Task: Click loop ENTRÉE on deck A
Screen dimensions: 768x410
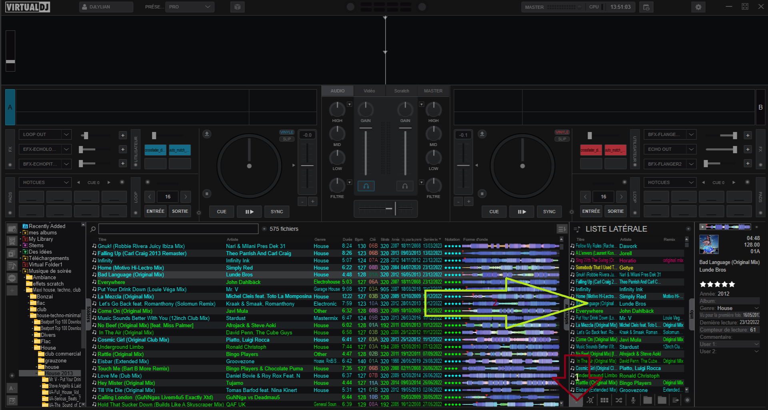Action: click(155, 211)
